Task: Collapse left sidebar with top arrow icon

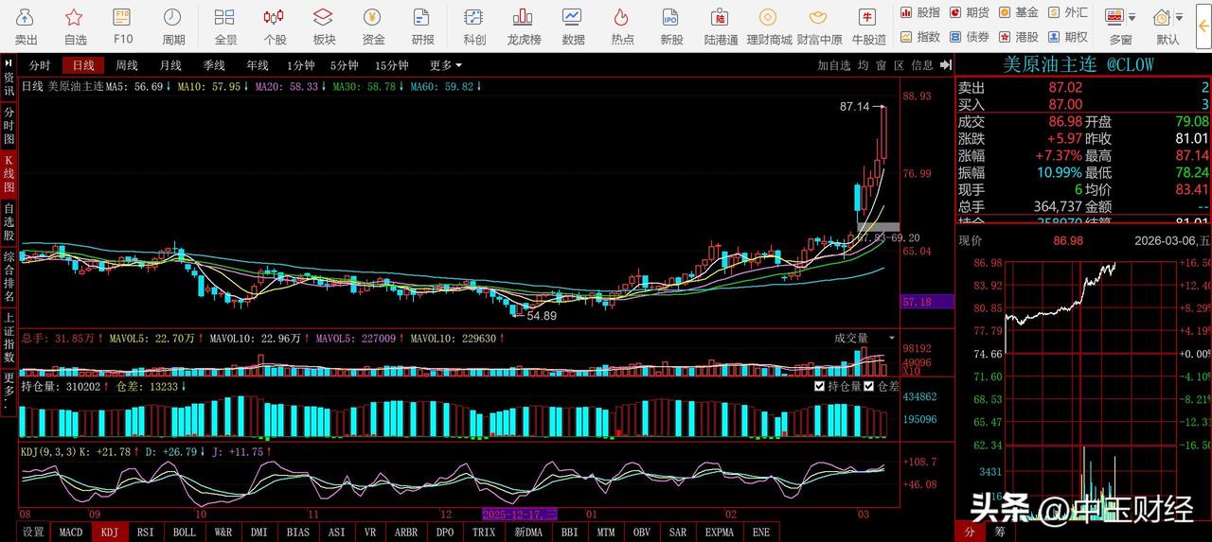Action: point(9,63)
